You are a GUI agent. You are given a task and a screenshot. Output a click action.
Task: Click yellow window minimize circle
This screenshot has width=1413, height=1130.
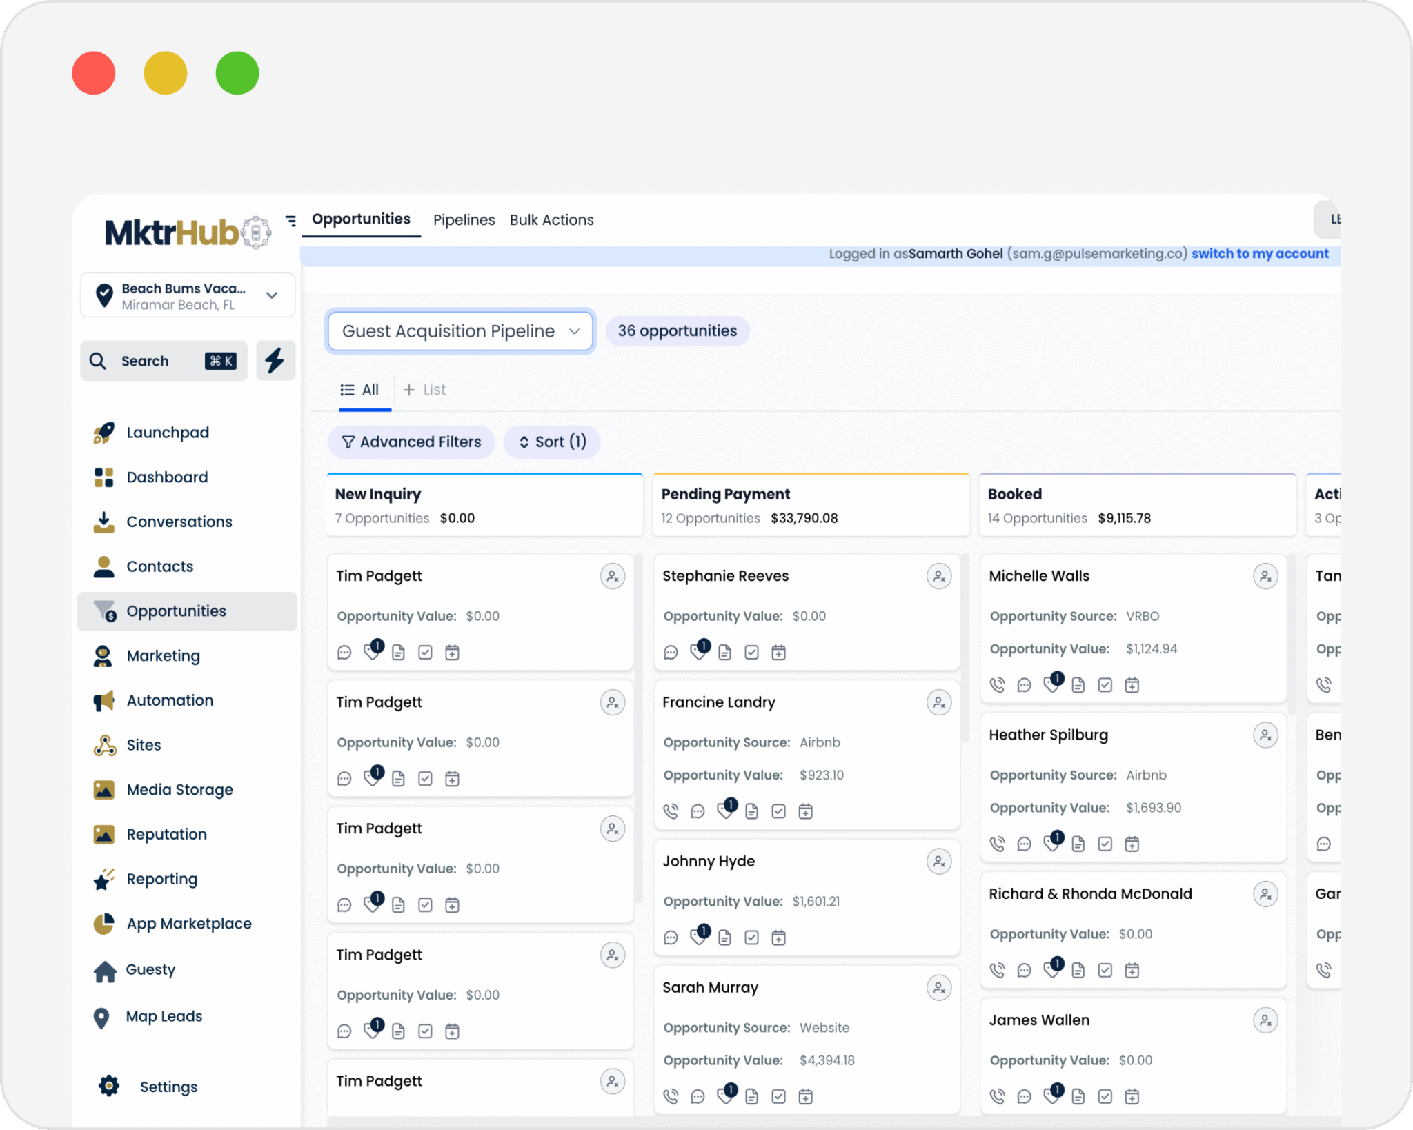(x=166, y=73)
